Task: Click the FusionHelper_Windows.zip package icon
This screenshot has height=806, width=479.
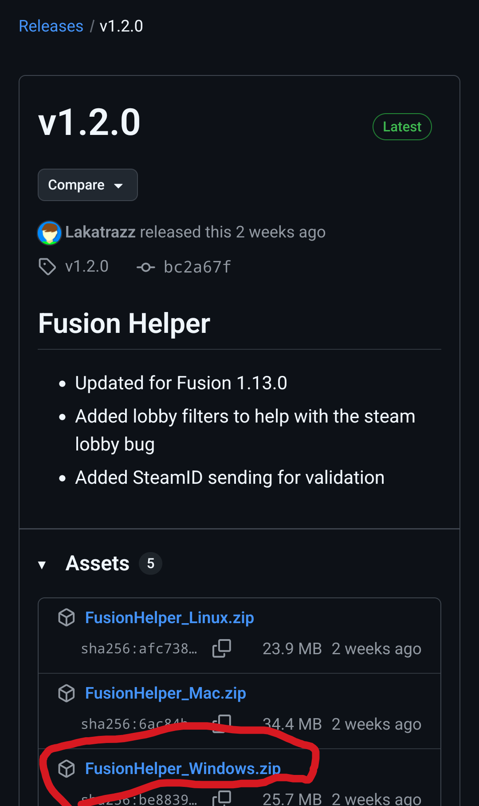Action: [67, 768]
